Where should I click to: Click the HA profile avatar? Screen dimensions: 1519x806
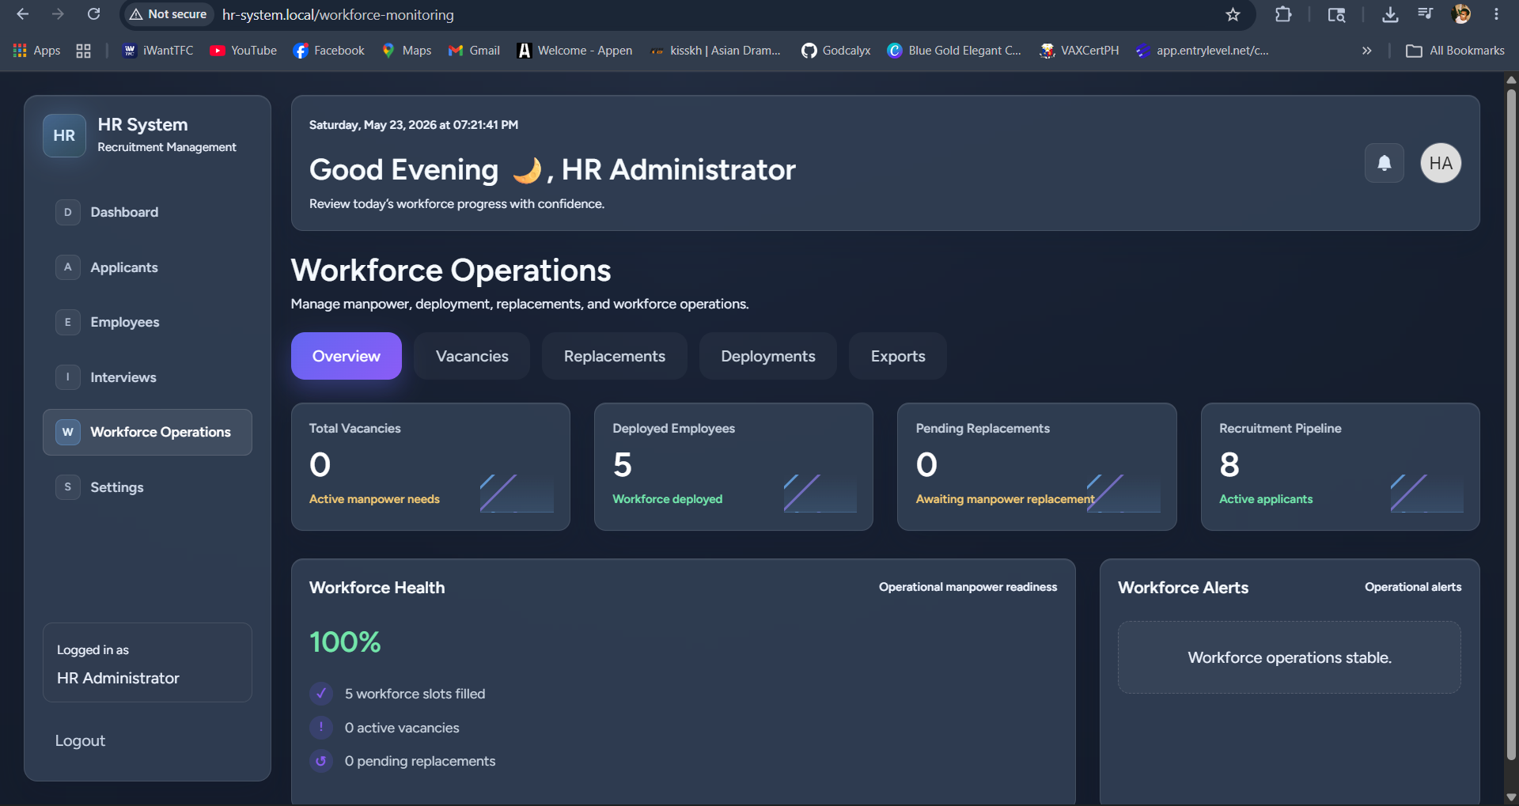tap(1441, 163)
